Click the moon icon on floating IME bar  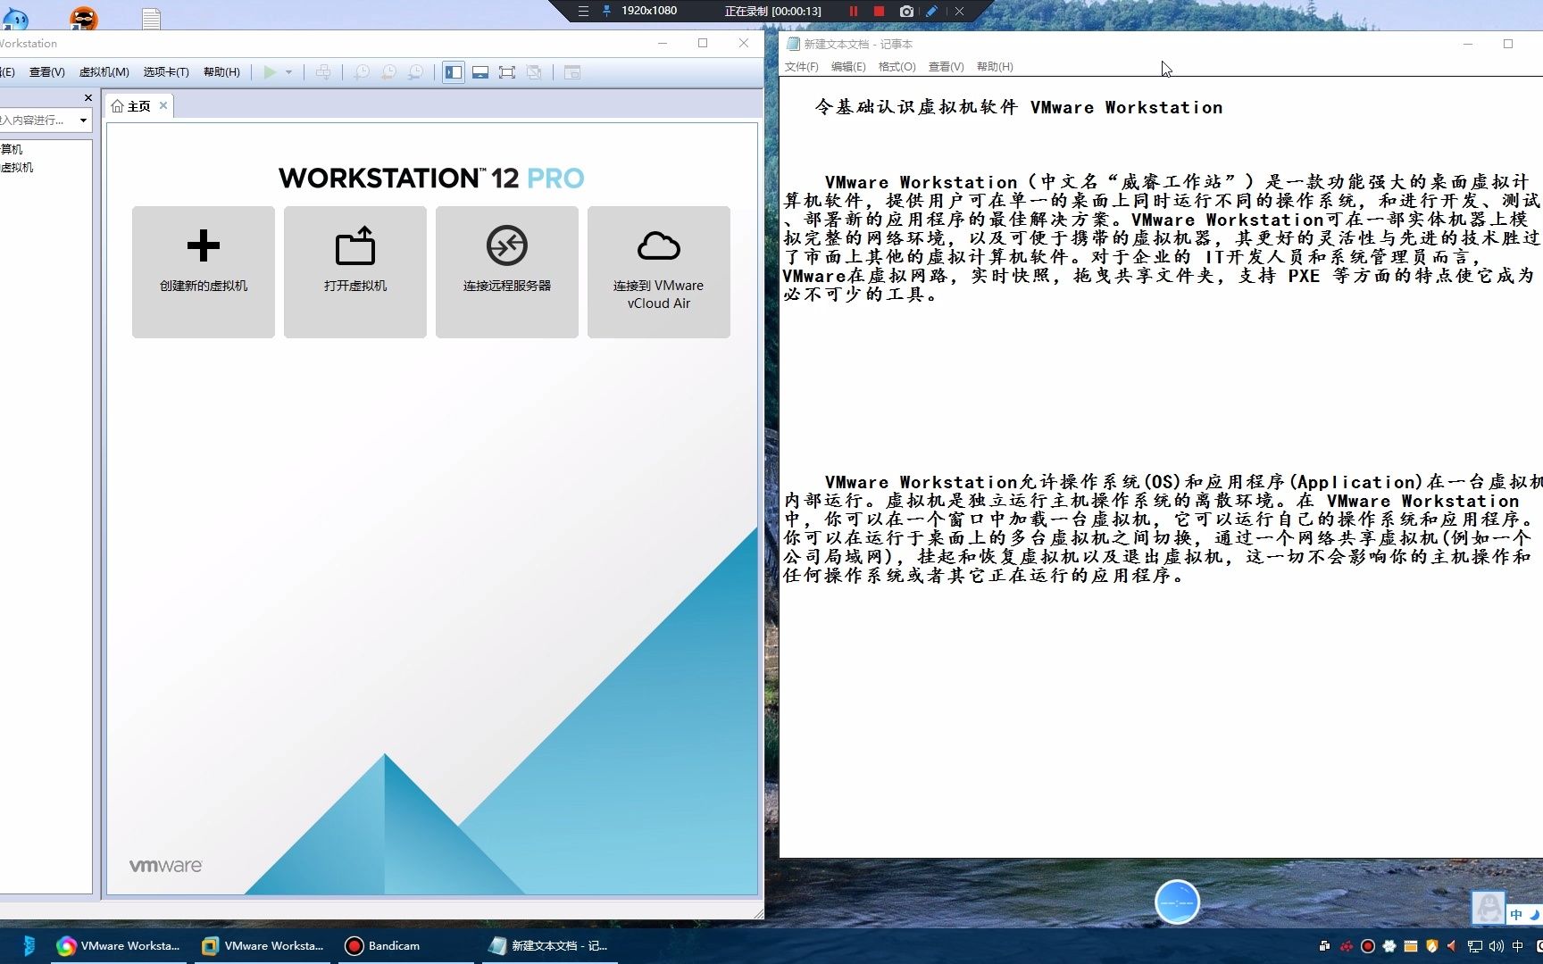coord(1534,914)
